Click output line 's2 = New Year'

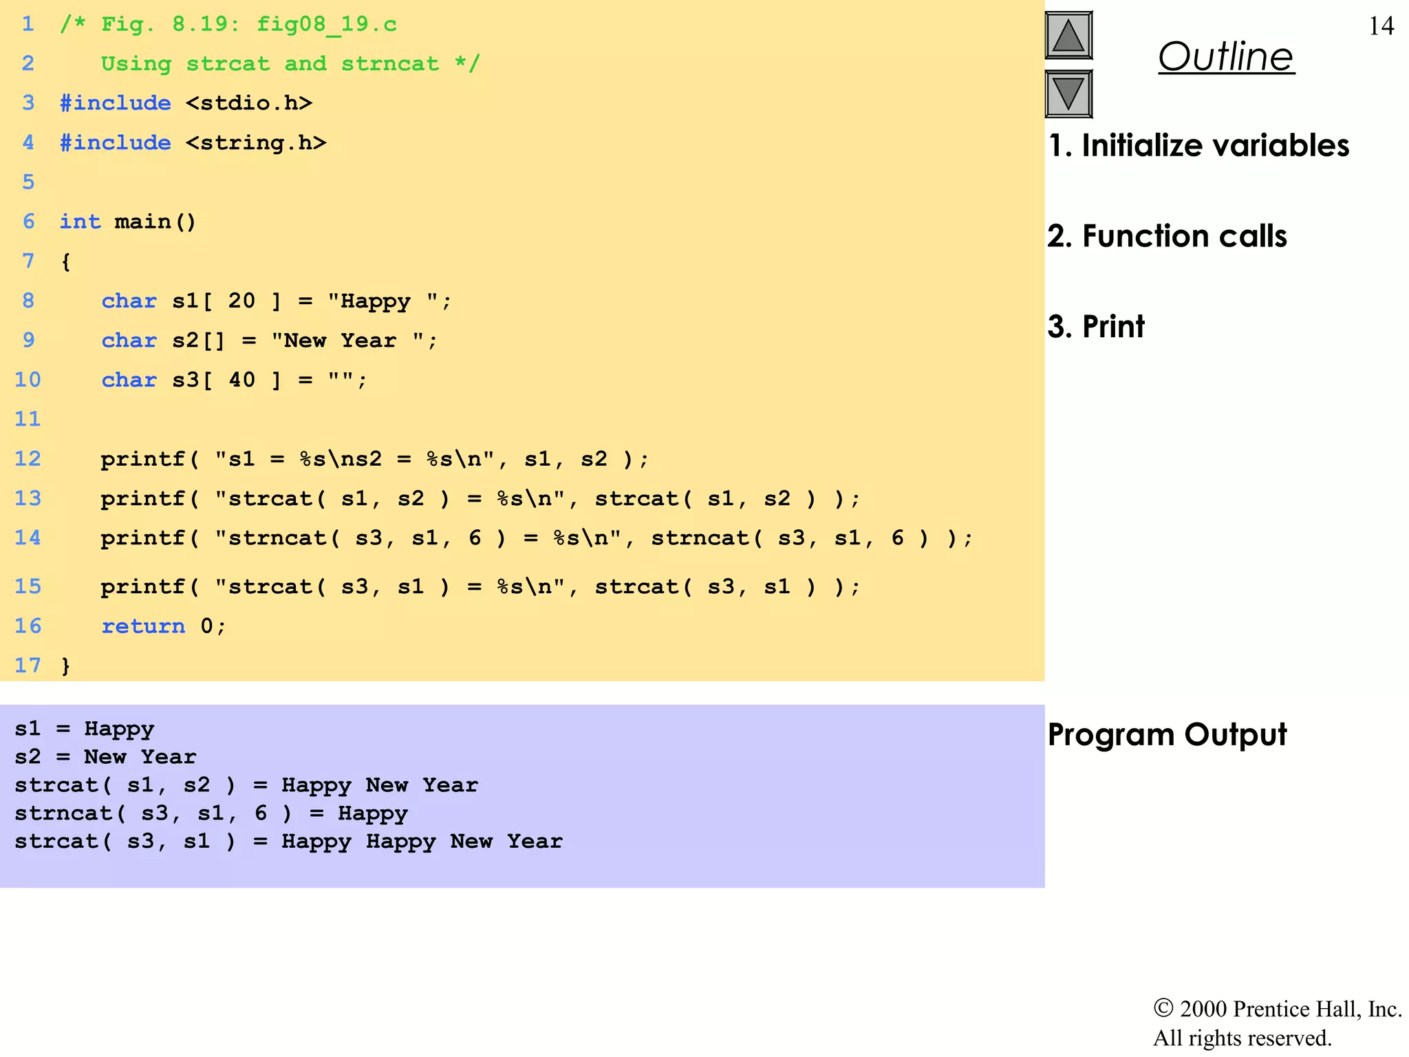[x=105, y=757]
